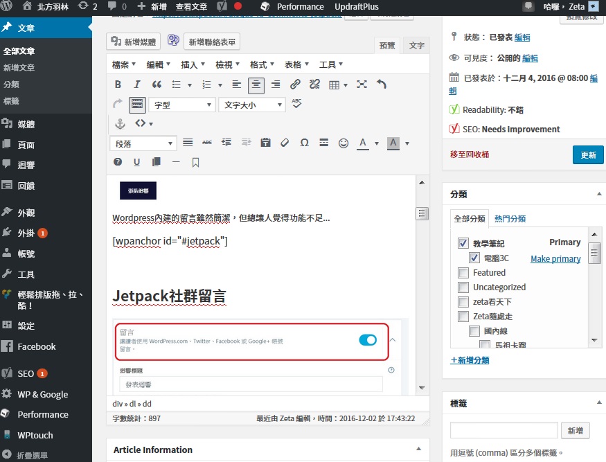
Task: Collapse the 分類 panel
Action: tap(598, 194)
